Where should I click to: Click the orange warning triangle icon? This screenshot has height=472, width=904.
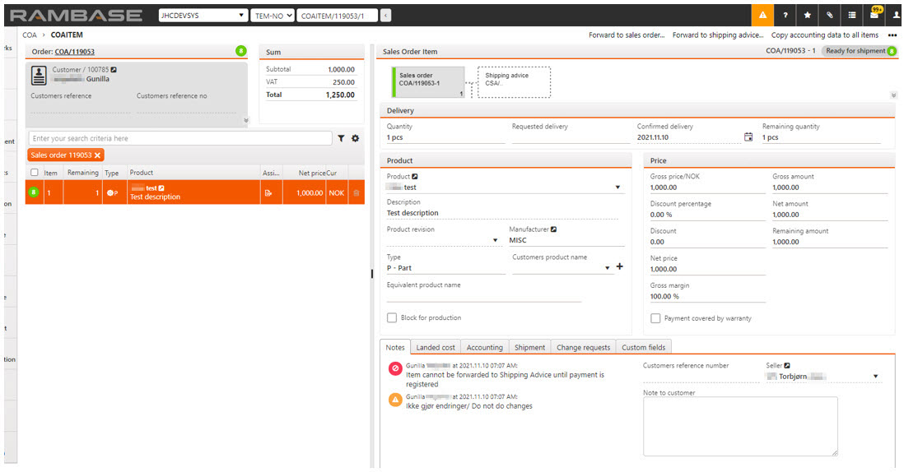pos(762,15)
